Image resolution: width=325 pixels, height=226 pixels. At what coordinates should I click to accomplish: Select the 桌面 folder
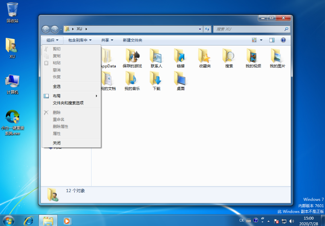tap(181, 81)
